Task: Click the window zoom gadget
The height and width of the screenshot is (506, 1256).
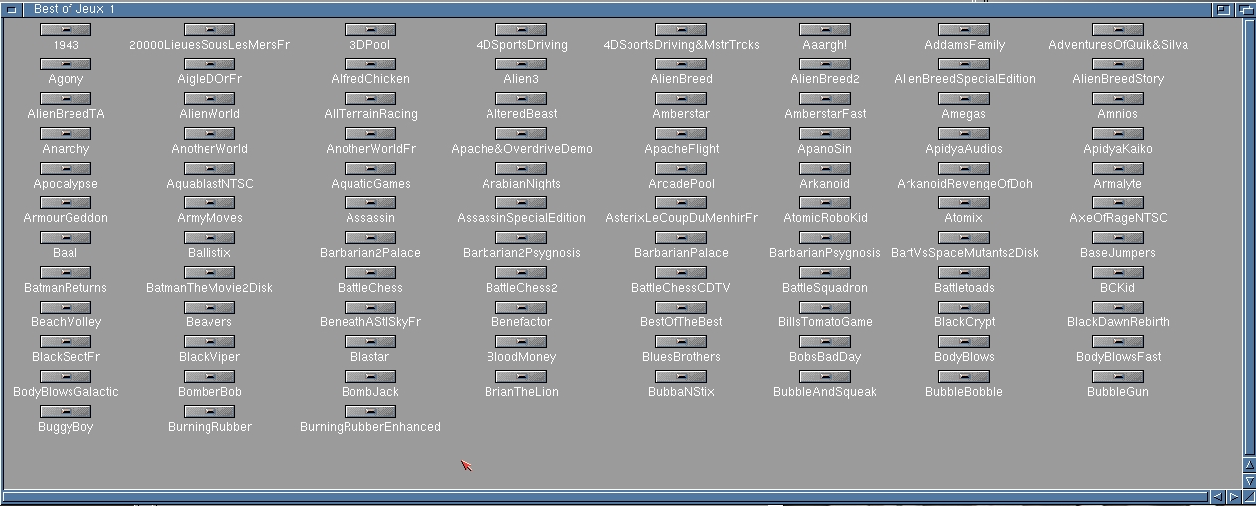Action: point(1224,8)
